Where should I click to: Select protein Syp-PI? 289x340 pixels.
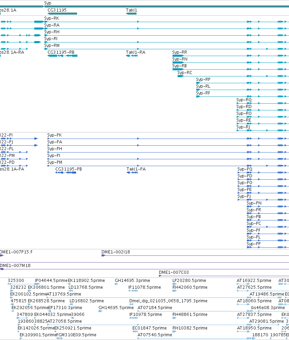54,156
